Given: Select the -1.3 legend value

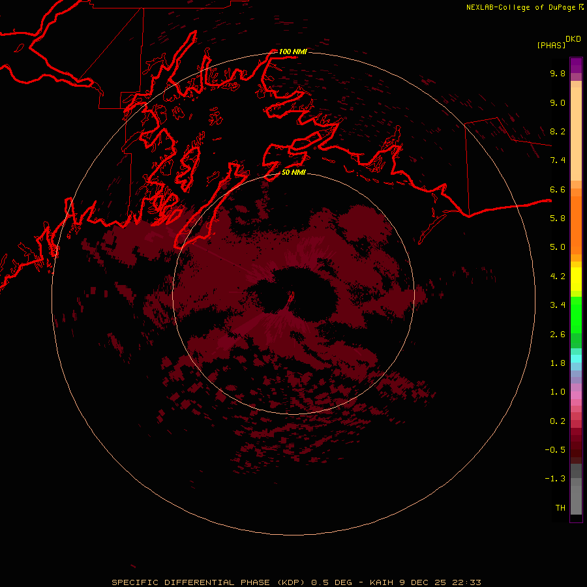Looking at the screenshot, I should coord(555,479).
